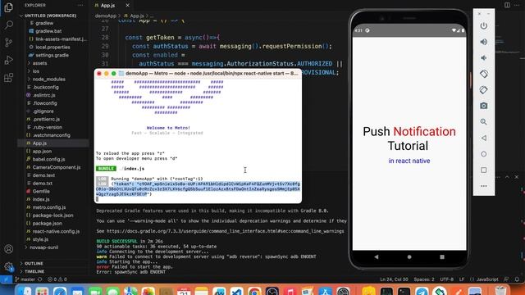Switch to the App.js editor tab
525x295 pixels.
coord(107,6)
